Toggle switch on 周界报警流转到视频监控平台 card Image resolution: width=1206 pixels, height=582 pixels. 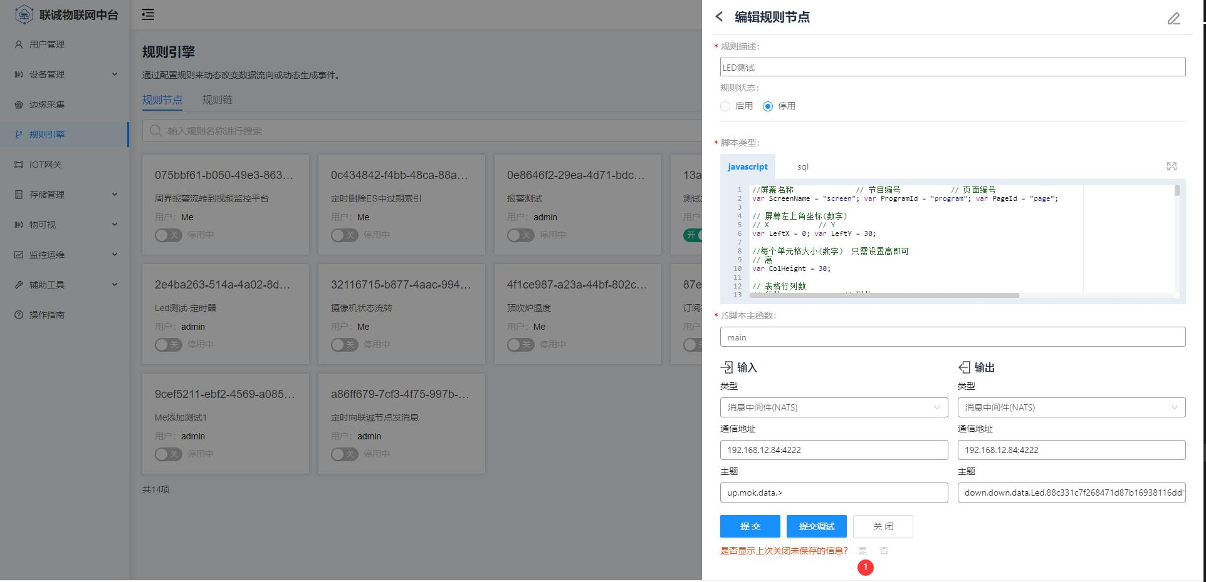[x=169, y=235]
